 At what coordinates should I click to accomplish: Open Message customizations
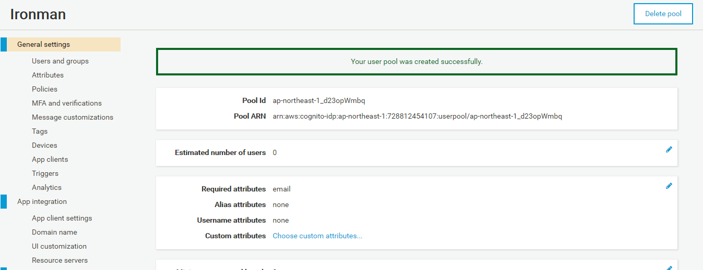(x=73, y=117)
